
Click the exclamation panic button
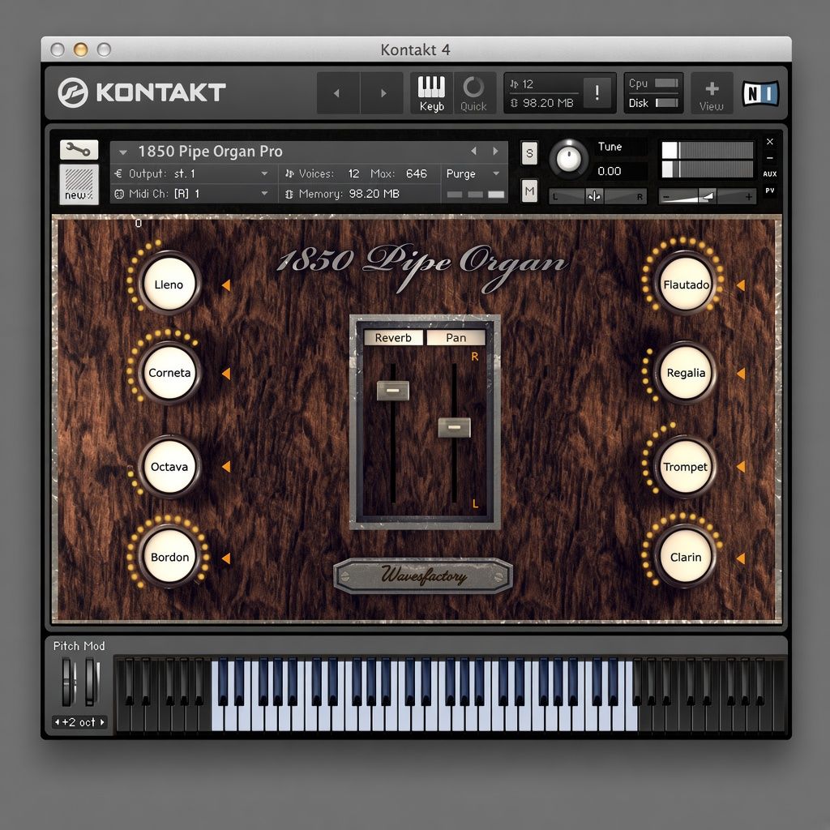pos(597,92)
